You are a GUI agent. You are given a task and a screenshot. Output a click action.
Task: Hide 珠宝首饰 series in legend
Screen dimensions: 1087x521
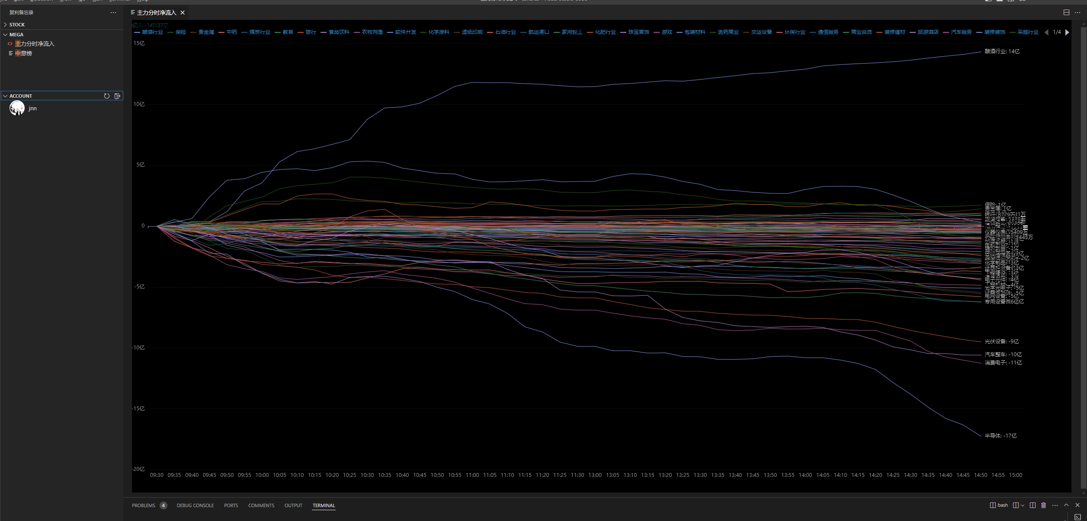click(x=634, y=32)
